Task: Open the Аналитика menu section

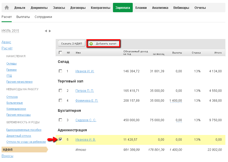Action: pos(160,8)
